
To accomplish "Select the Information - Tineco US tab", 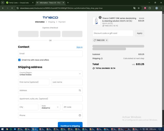I will (50, 3).
